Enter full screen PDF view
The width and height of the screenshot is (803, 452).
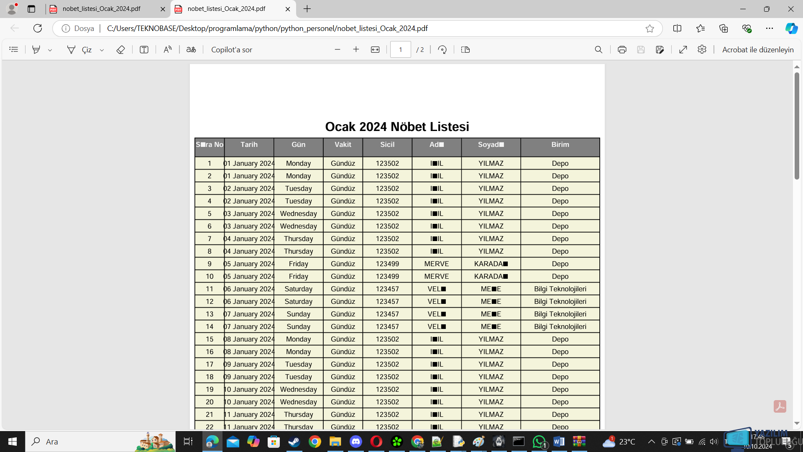[x=683, y=49]
